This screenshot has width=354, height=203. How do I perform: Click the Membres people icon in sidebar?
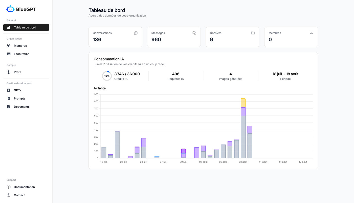click(x=9, y=46)
